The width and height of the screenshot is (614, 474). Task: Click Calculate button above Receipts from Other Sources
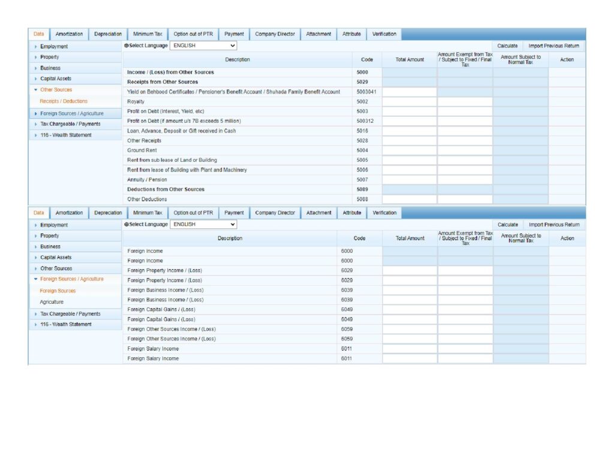coord(507,46)
